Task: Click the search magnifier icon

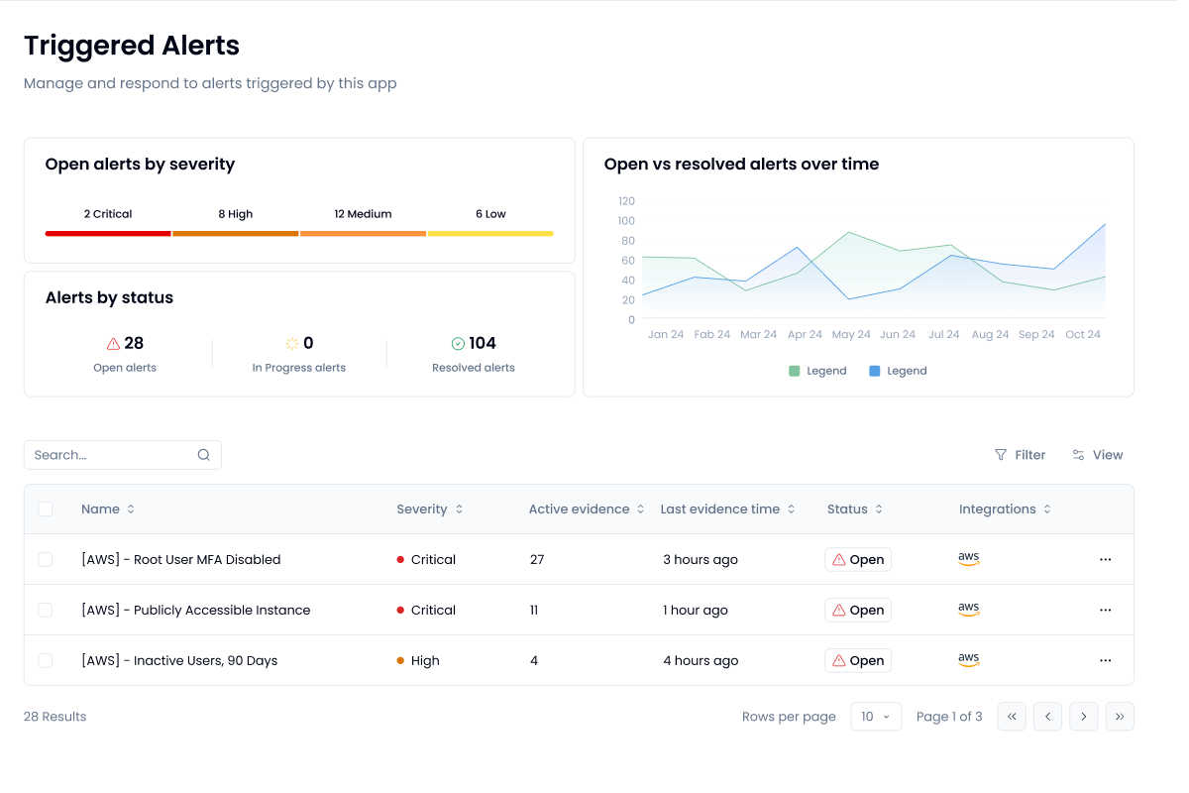Action: pos(203,454)
